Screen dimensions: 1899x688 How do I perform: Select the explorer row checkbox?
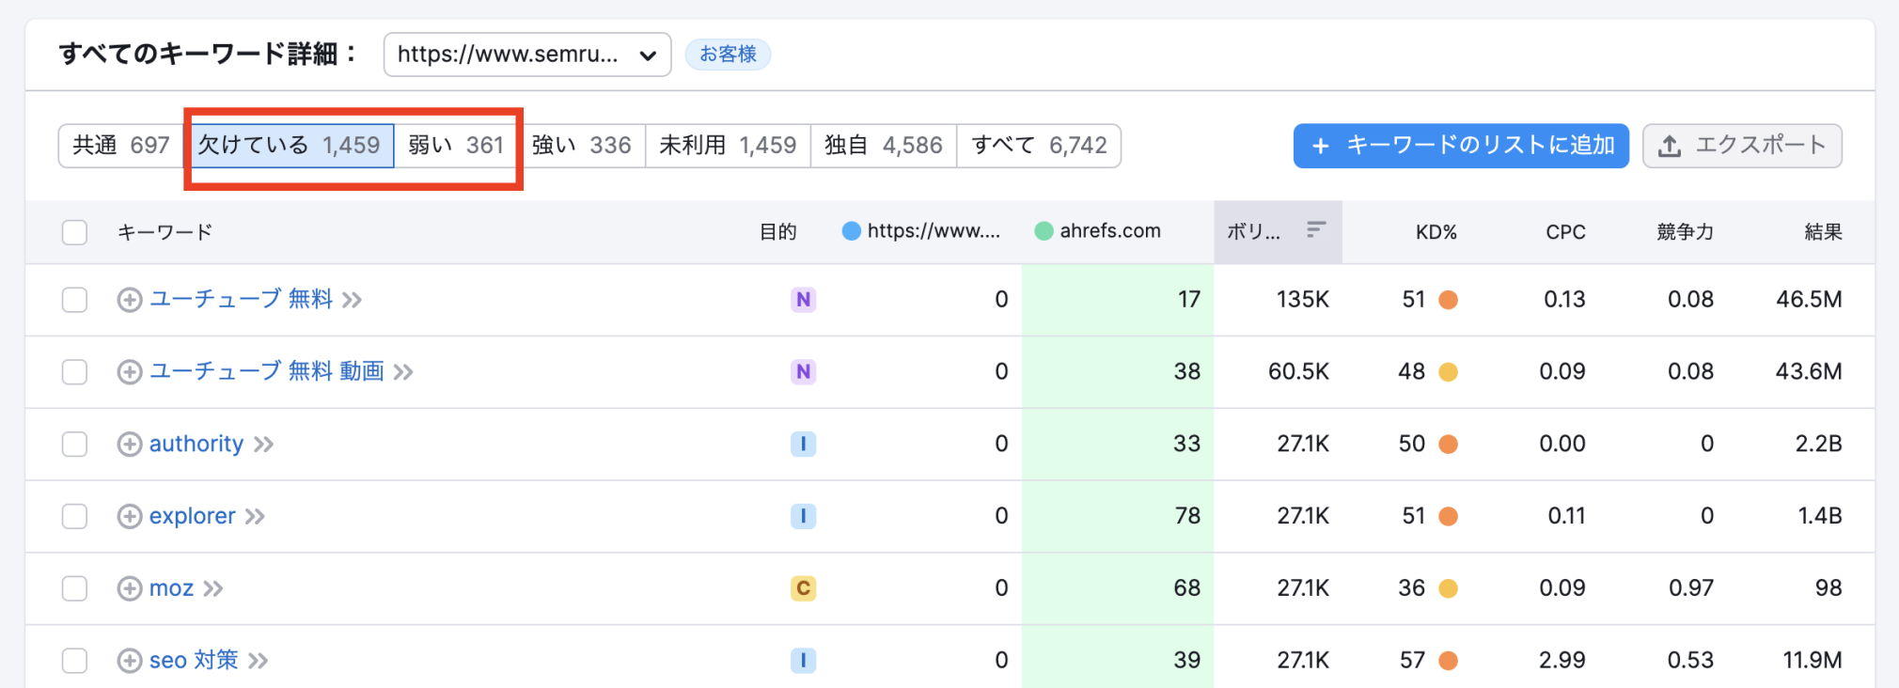74,516
